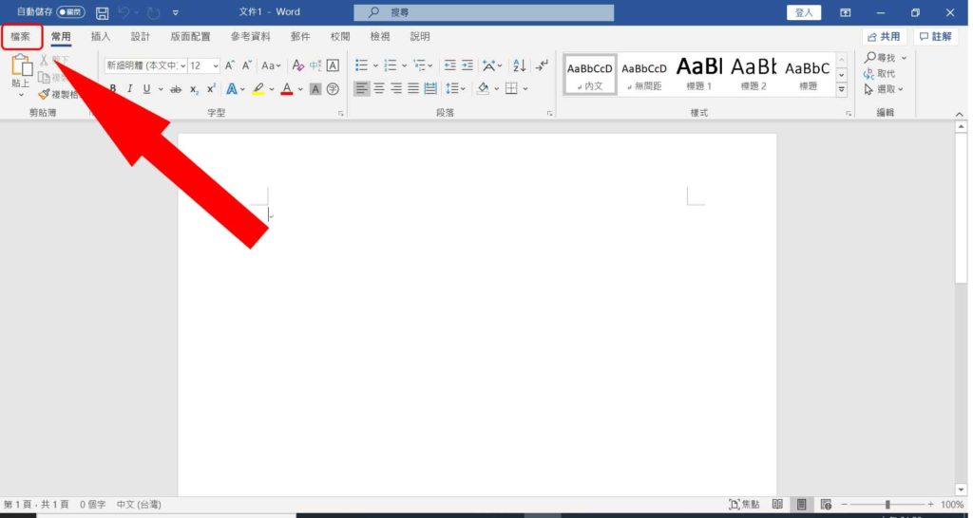Toggle italic formatting
Viewport: 973px width, 518px height.
pyautogui.click(x=129, y=88)
